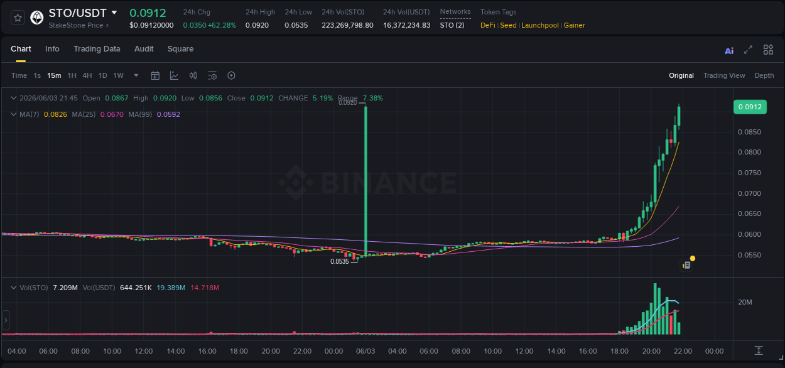Select the 4H interval
This screenshot has height=368, width=785.
(87, 75)
